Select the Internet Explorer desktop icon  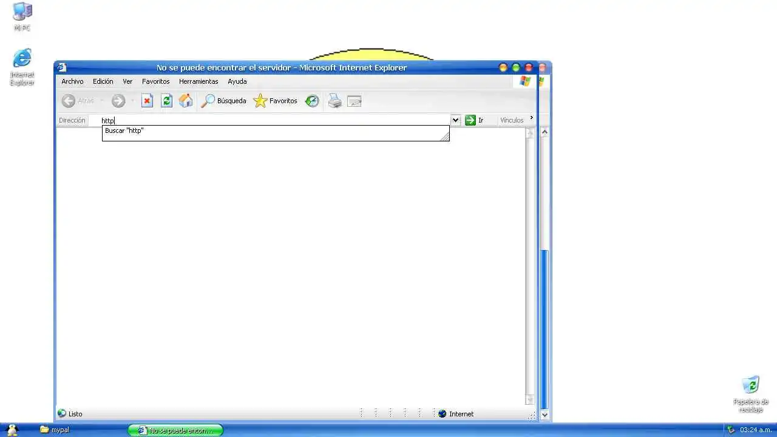(x=22, y=67)
